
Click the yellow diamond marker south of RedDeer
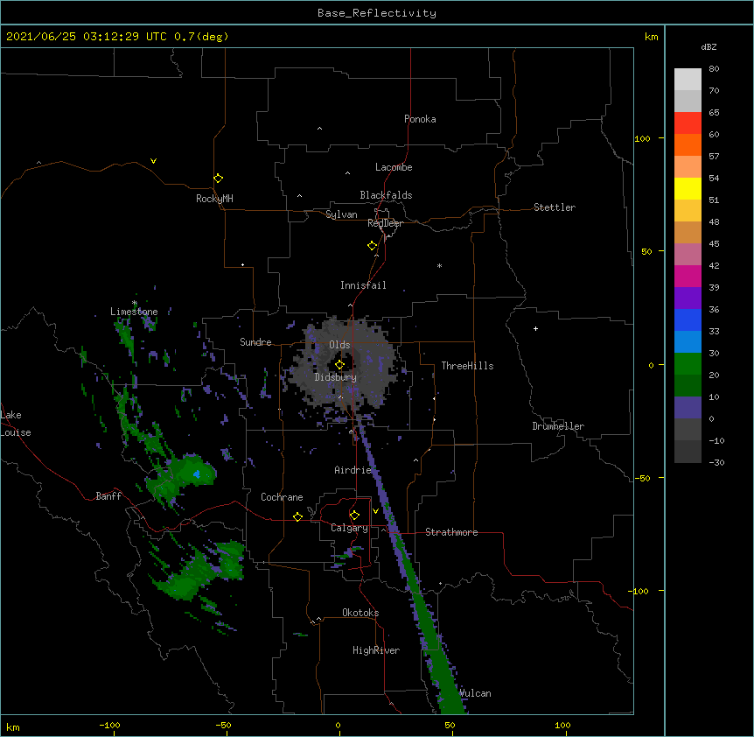(x=373, y=246)
